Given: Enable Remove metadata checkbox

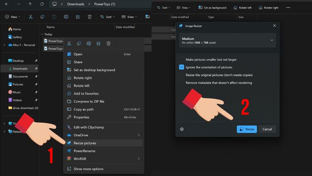Looking at the screenshot, I should tap(181, 83).
